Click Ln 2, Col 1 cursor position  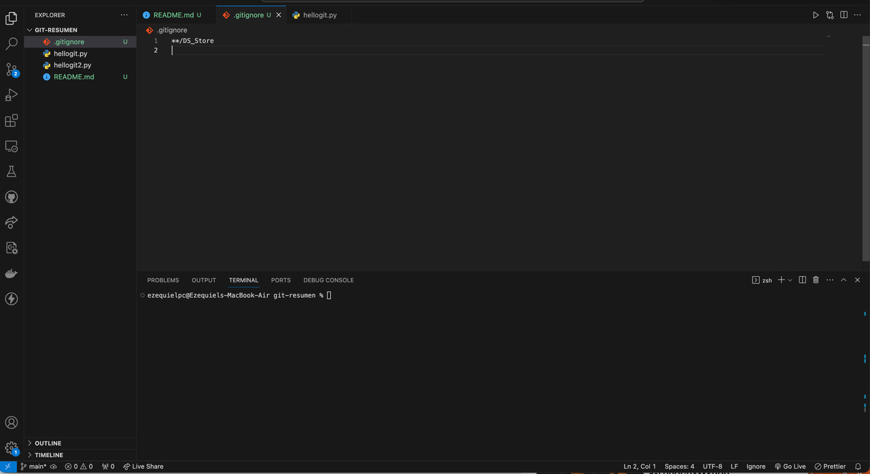pos(640,467)
